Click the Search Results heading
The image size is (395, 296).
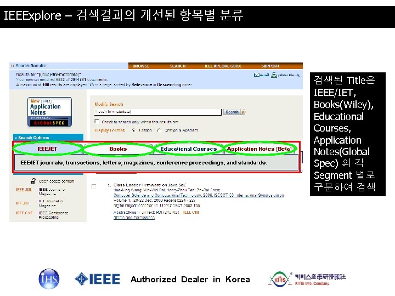[x=31, y=65]
